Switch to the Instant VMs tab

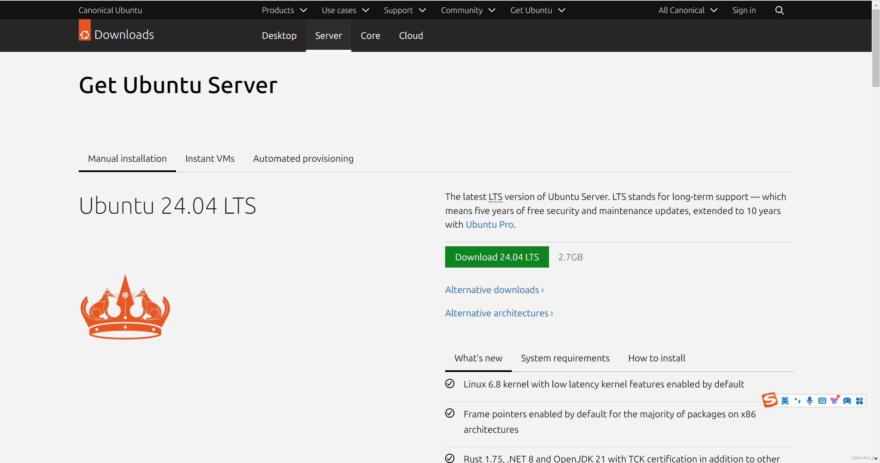210,159
